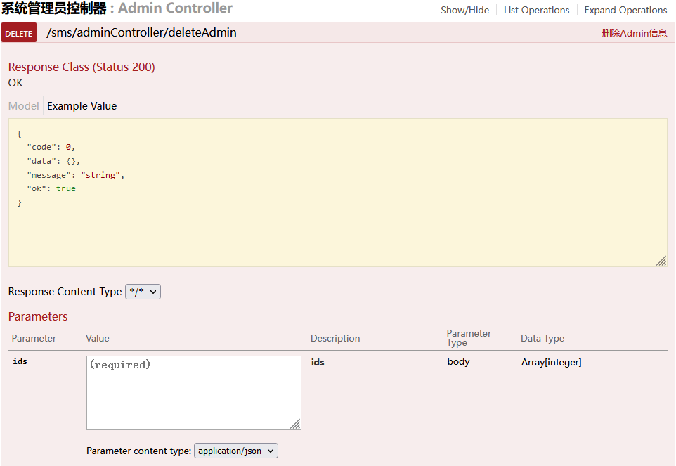Click the /sms/adminController/deleteAdmin endpoint path
This screenshot has width=676, height=466.
pos(141,33)
